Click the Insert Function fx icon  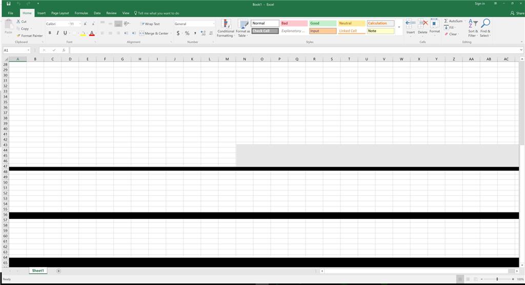pyautogui.click(x=64, y=50)
